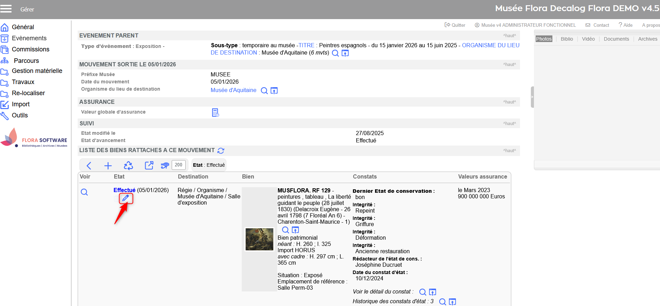Click the magnifier in the Voir column
This screenshot has width=660, height=306.
[84, 192]
